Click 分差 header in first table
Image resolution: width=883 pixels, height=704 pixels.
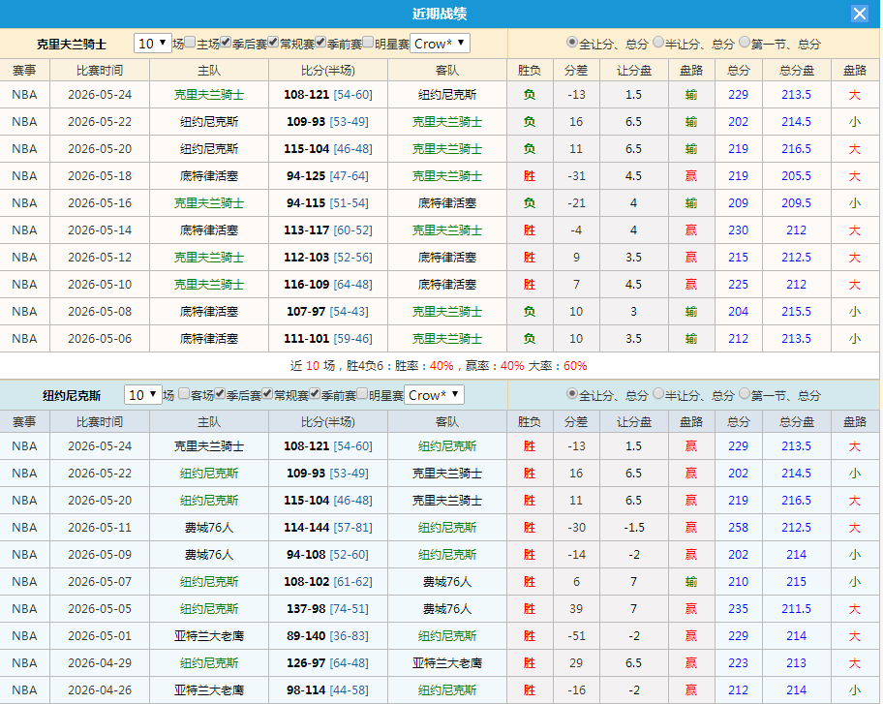pos(576,71)
